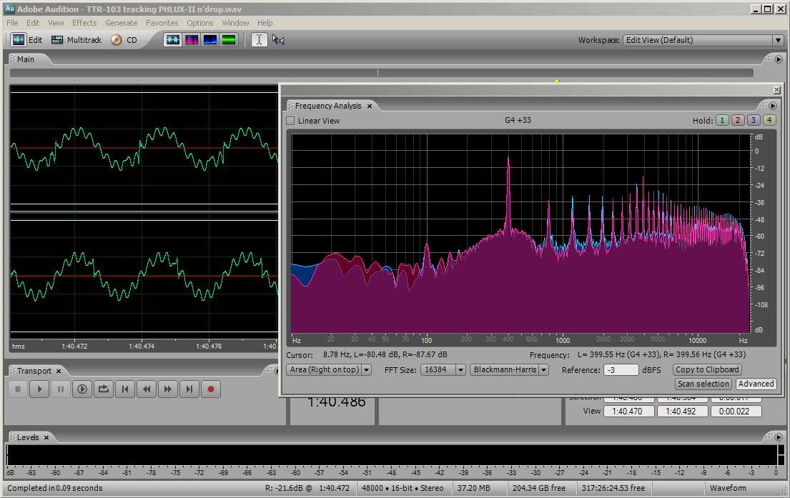
Task: Open the File menu
Action: coord(13,23)
